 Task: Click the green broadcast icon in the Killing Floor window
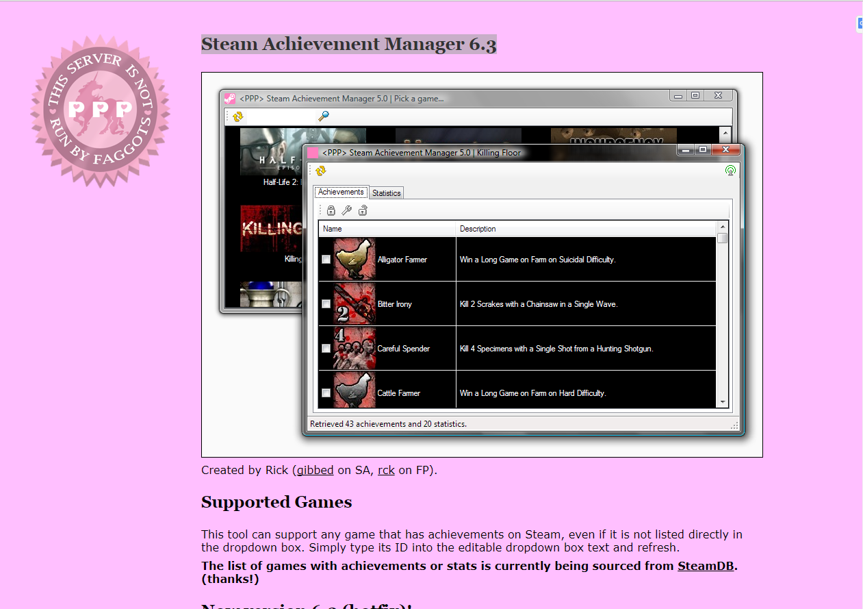[x=730, y=171]
